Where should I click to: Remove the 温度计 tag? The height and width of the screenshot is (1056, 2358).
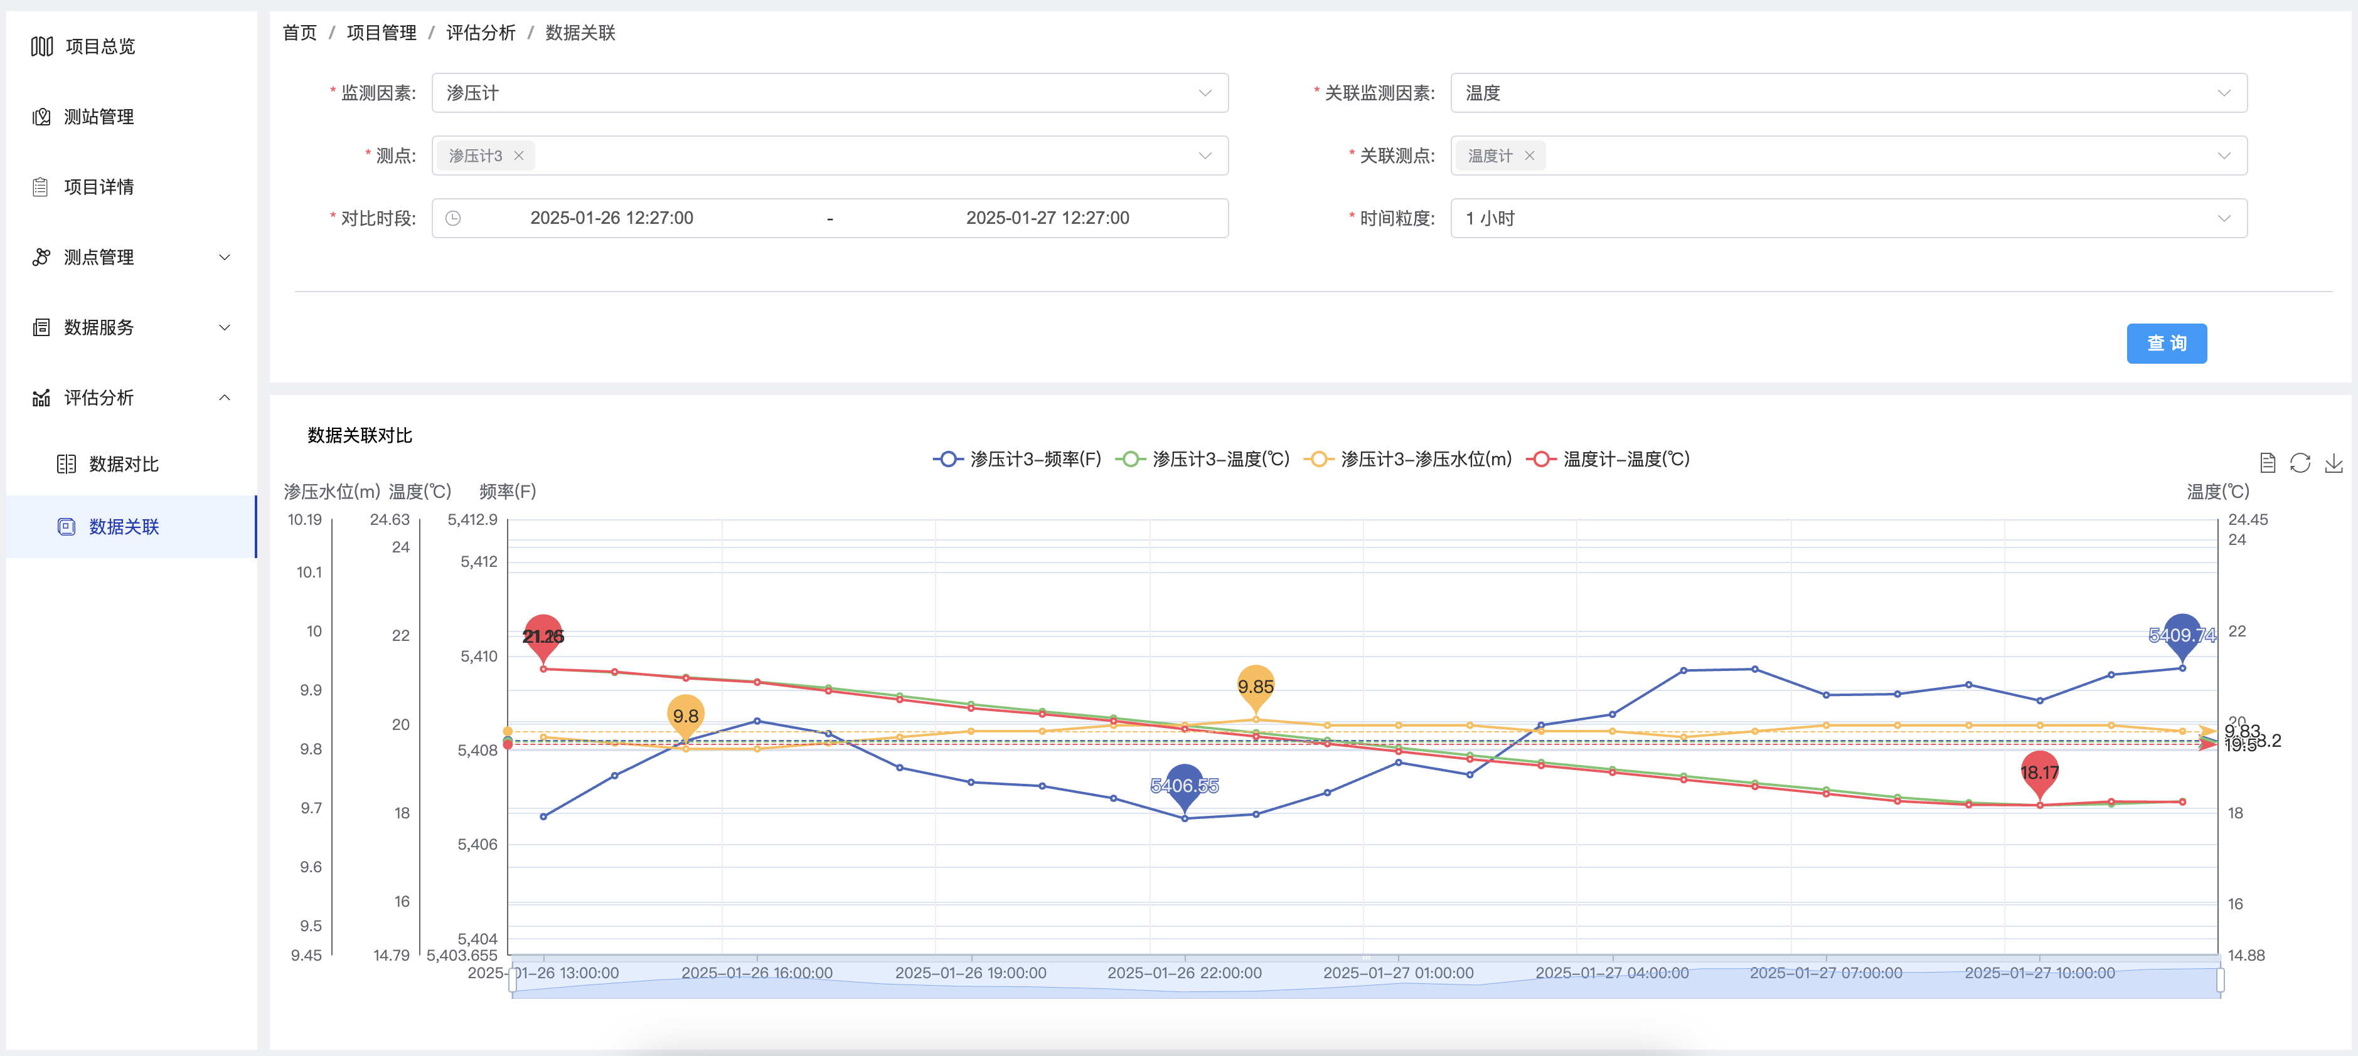[1528, 157]
